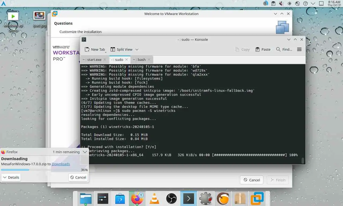Click the Firefox icon in notification header
This screenshot has width=343, height=206.
pyautogui.click(x=3, y=152)
